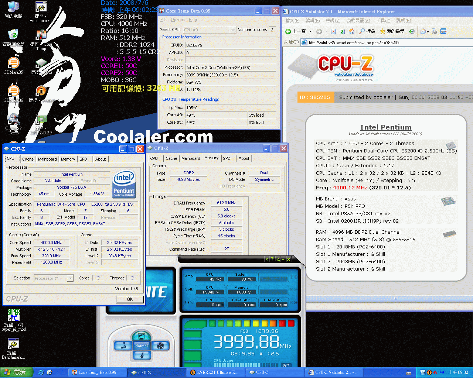Click the question mark help icon in AI Suite
The width and height of the screenshot is (473, 378).
272,259
